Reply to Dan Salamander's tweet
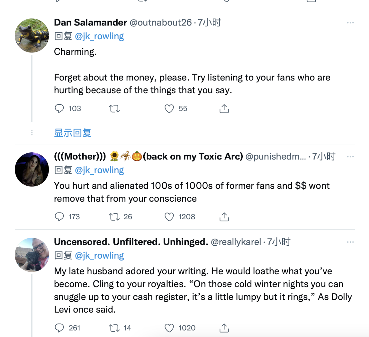 pos(59,109)
